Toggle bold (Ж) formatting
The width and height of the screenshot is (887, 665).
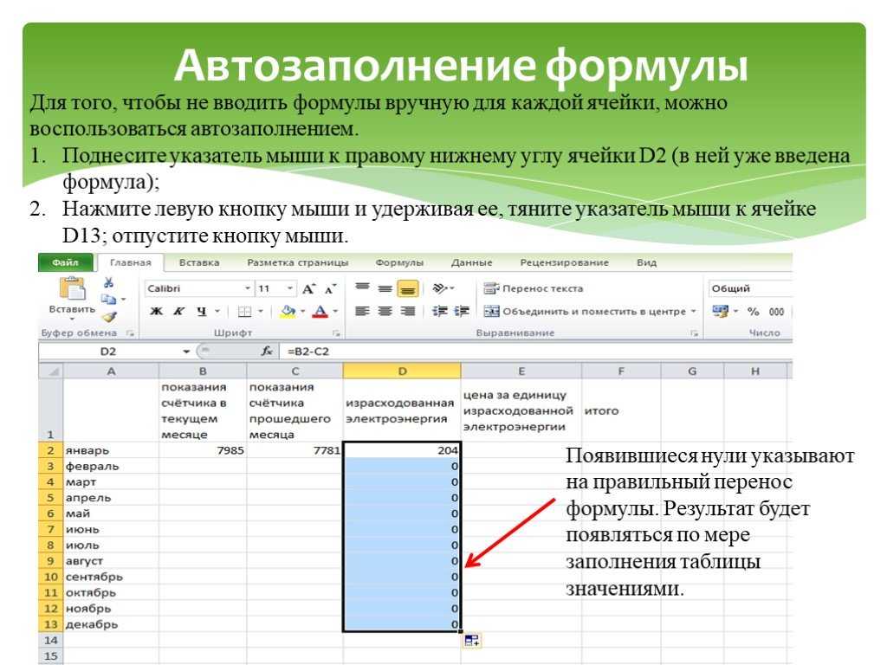[157, 311]
